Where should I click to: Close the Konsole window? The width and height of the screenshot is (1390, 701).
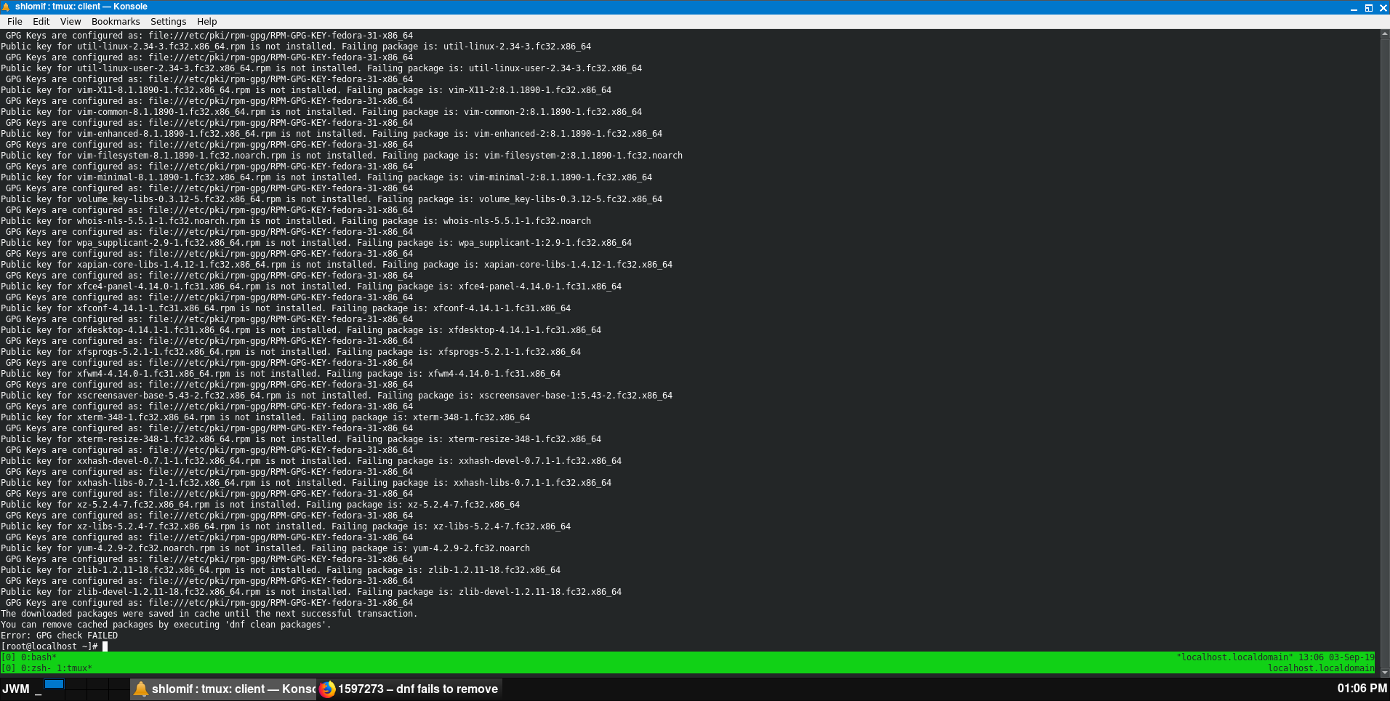[1383, 8]
